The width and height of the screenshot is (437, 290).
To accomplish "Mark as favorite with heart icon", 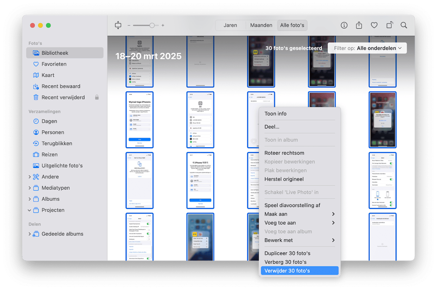I will [x=374, y=25].
